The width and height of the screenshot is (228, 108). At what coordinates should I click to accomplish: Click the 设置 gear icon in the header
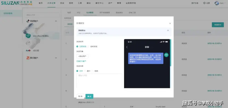204,3
